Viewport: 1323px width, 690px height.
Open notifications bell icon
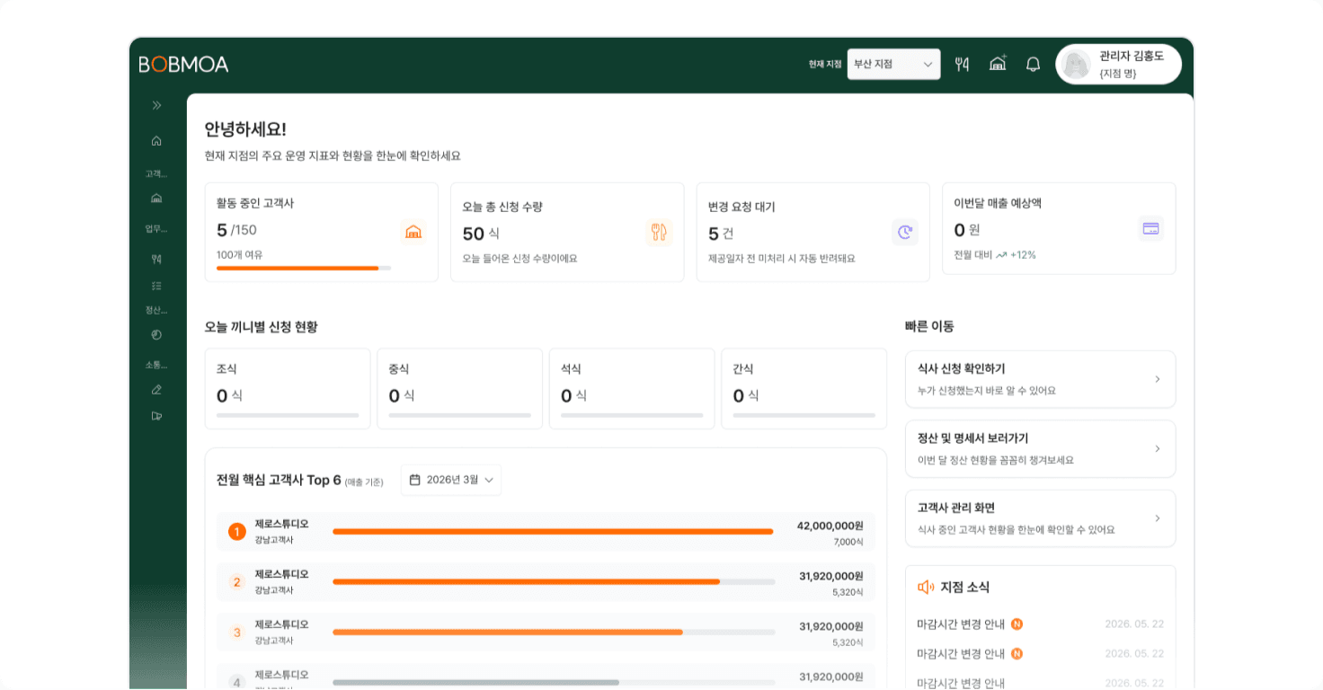point(1033,64)
